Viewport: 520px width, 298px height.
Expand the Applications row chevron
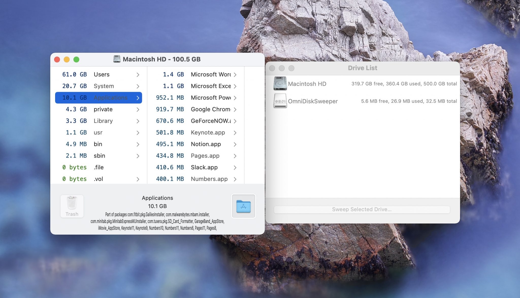point(138,98)
